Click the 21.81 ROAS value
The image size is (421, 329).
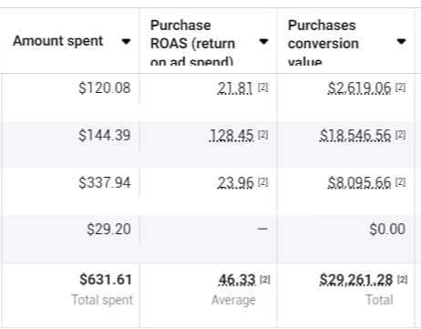[235, 88]
